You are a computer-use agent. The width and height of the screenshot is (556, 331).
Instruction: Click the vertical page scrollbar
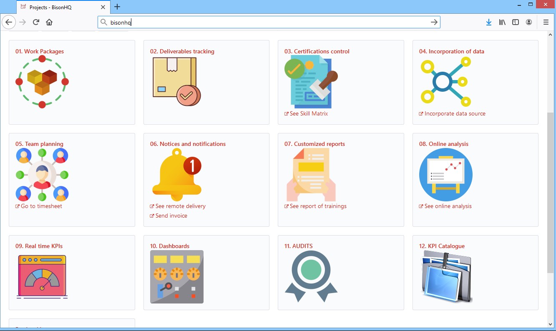pyautogui.click(x=551, y=192)
